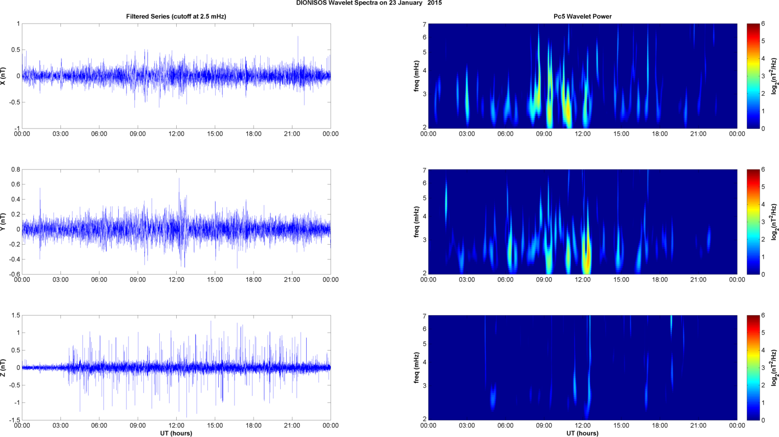Click the bottom colorbar's 'log2(nT²/Hz)' label

(x=775, y=367)
